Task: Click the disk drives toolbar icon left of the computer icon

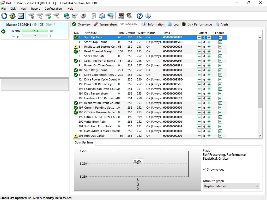Action: pos(75,16)
